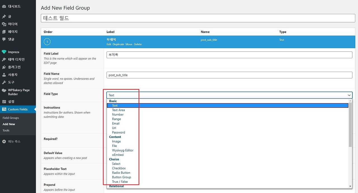Click dropdown list scroll up arrow
Image resolution: width=358 pixels, height=193 pixels.
coord(350,101)
